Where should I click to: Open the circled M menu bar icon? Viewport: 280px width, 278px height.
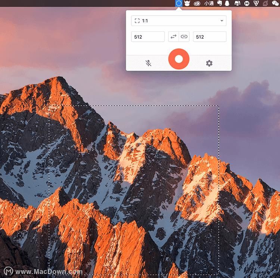click(247, 3)
